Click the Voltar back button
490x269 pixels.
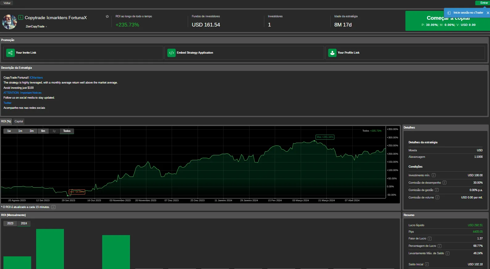click(7, 3)
